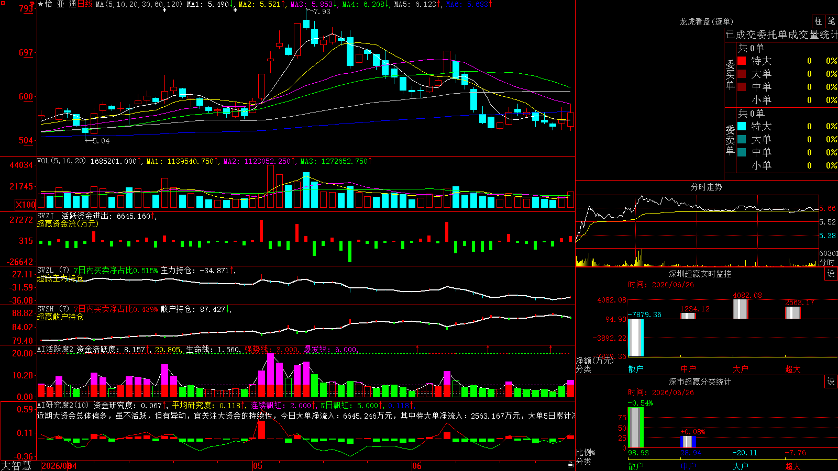The image size is (838, 471).
Task: Click the 超大 bar labeled 2563.17
Action: pos(793,312)
